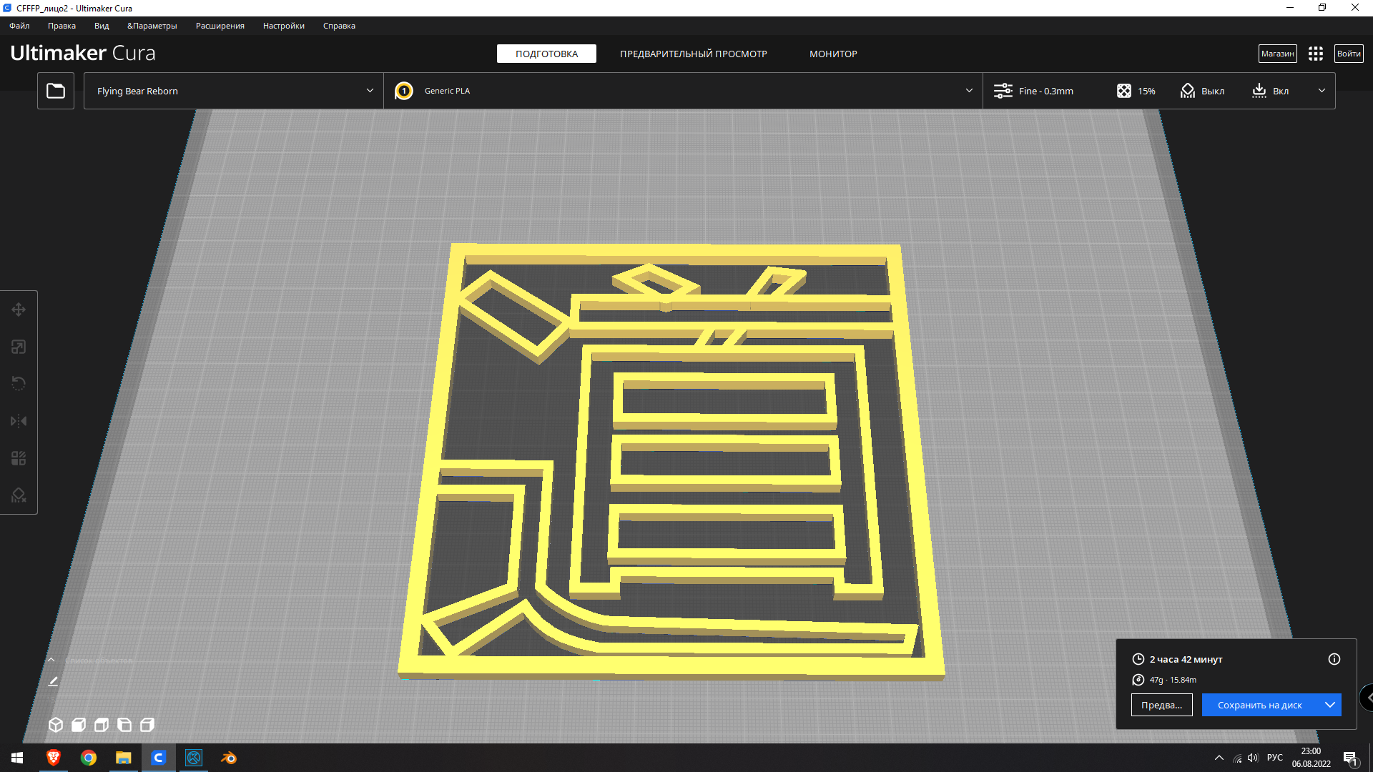Switch to ПРЕДВАРИТЕЛЬНЫЙ ПРОСМОТР tab
The height and width of the screenshot is (772, 1373).
click(x=693, y=54)
